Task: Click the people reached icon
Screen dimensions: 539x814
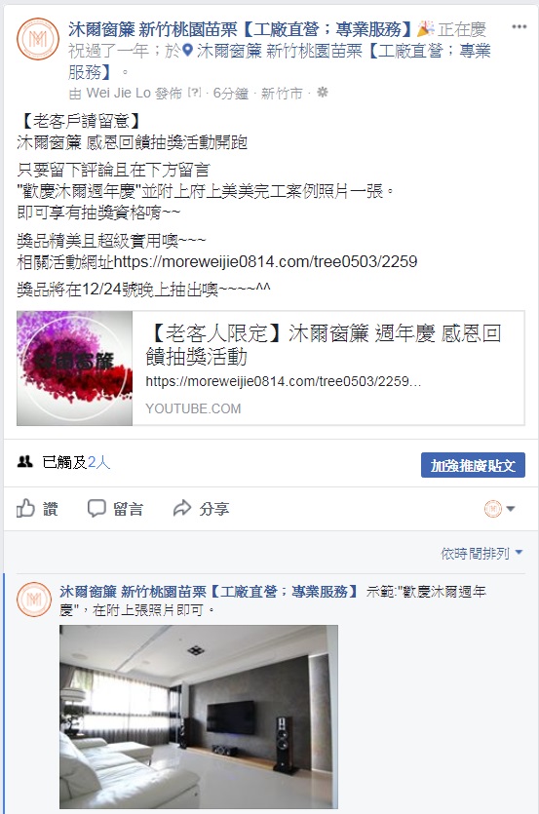Action: click(25, 461)
